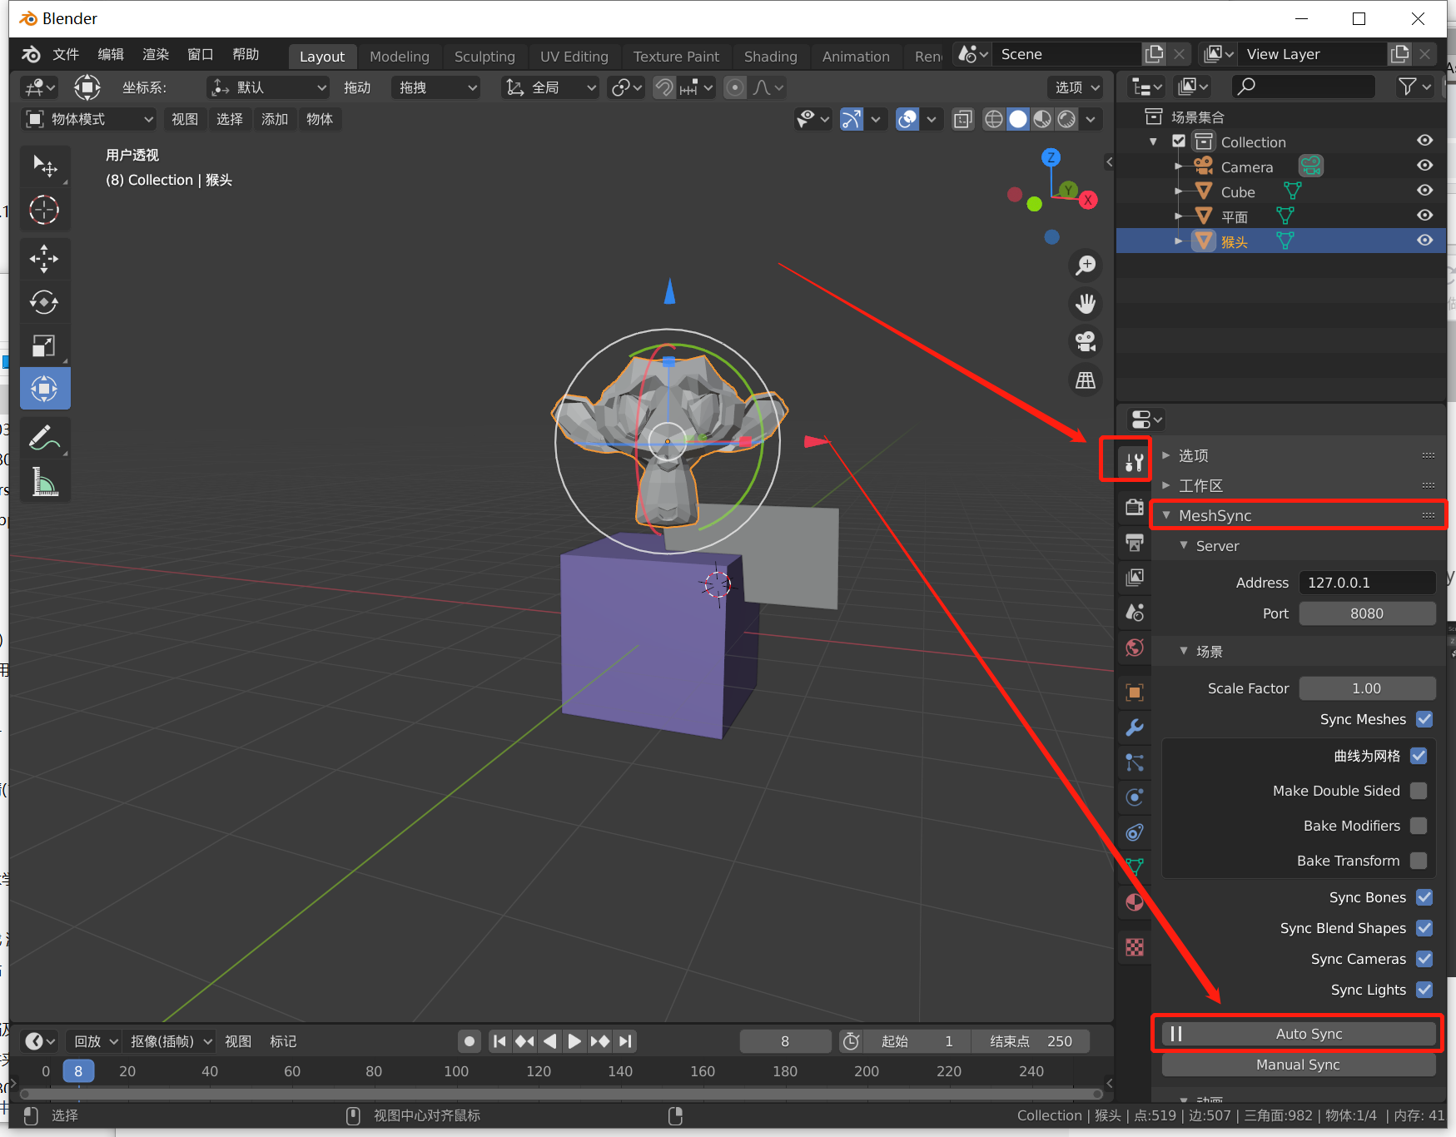The height and width of the screenshot is (1137, 1456).
Task: Switch to Render properties camera icon
Action: (x=1134, y=507)
